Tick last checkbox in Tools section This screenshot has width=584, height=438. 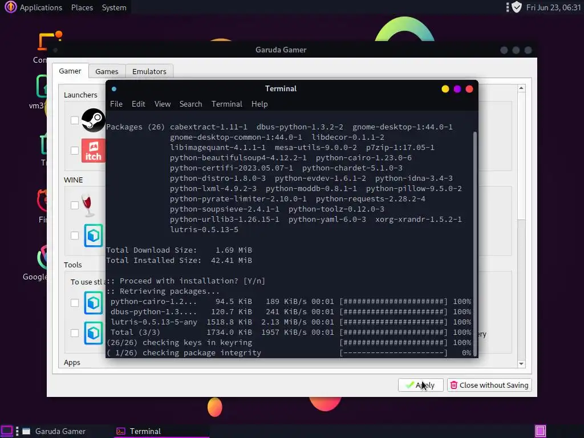tap(75, 333)
